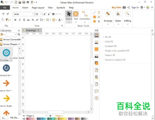This screenshot has width=155, height=120.
Task: Toggle underline formatting
Action: pos(24,20)
